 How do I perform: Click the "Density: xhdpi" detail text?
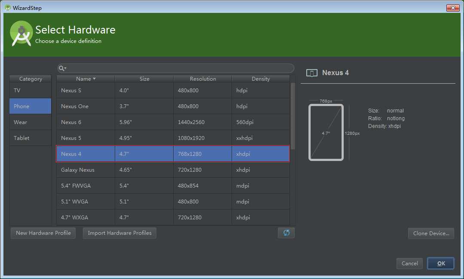pos(385,126)
